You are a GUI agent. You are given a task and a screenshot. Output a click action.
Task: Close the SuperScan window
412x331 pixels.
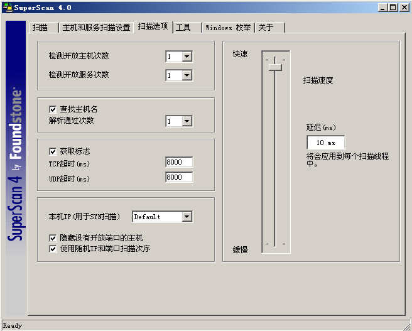tap(404, 8)
